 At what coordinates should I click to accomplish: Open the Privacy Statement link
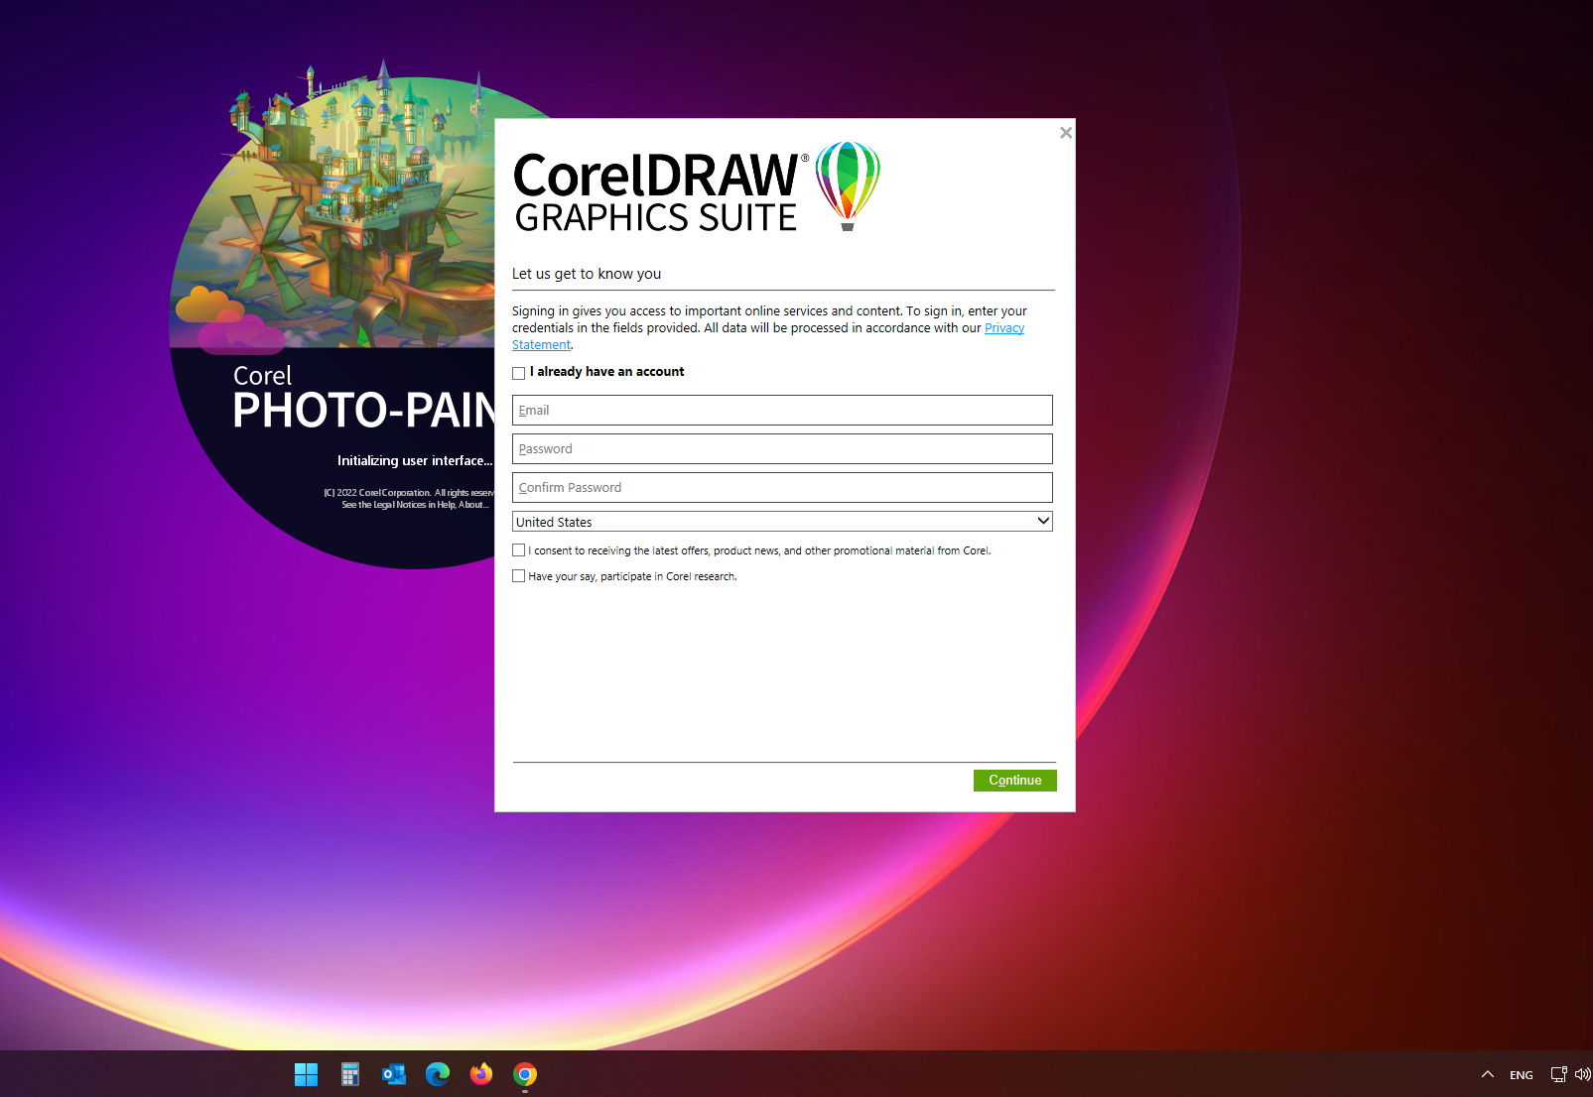[1004, 328]
